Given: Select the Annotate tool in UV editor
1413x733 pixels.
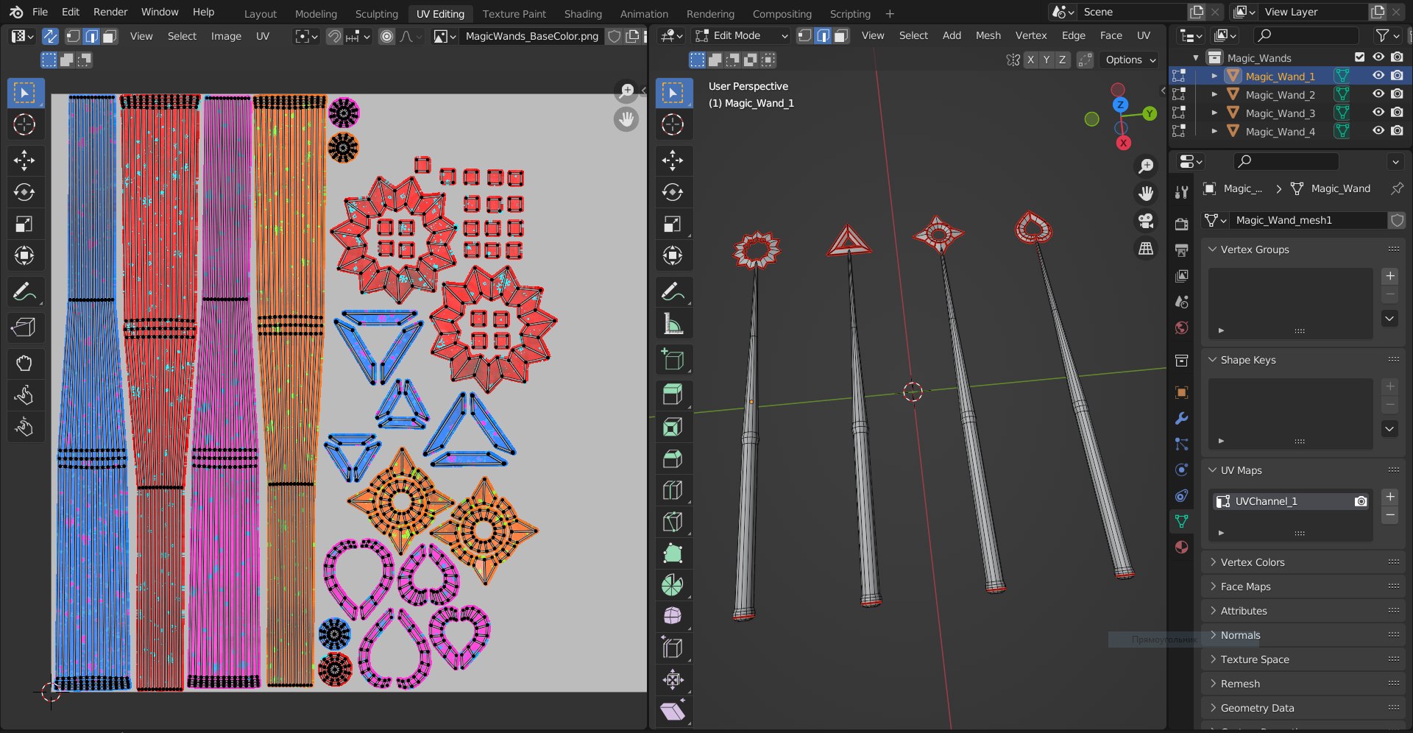Looking at the screenshot, I should pyautogui.click(x=24, y=291).
